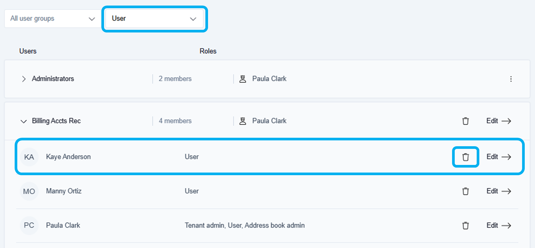Click owner icon in Billing Accts Rec row
Image resolution: width=535 pixels, height=248 pixels.
pos(243,121)
